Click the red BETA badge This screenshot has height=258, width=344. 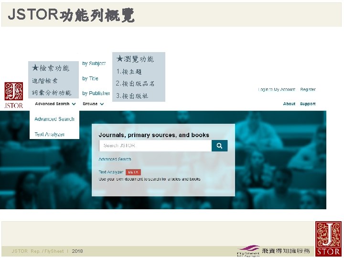coord(133,172)
